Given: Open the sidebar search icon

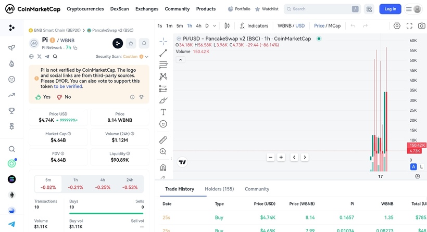Looking at the screenshot, I should [x=11, y=149].
